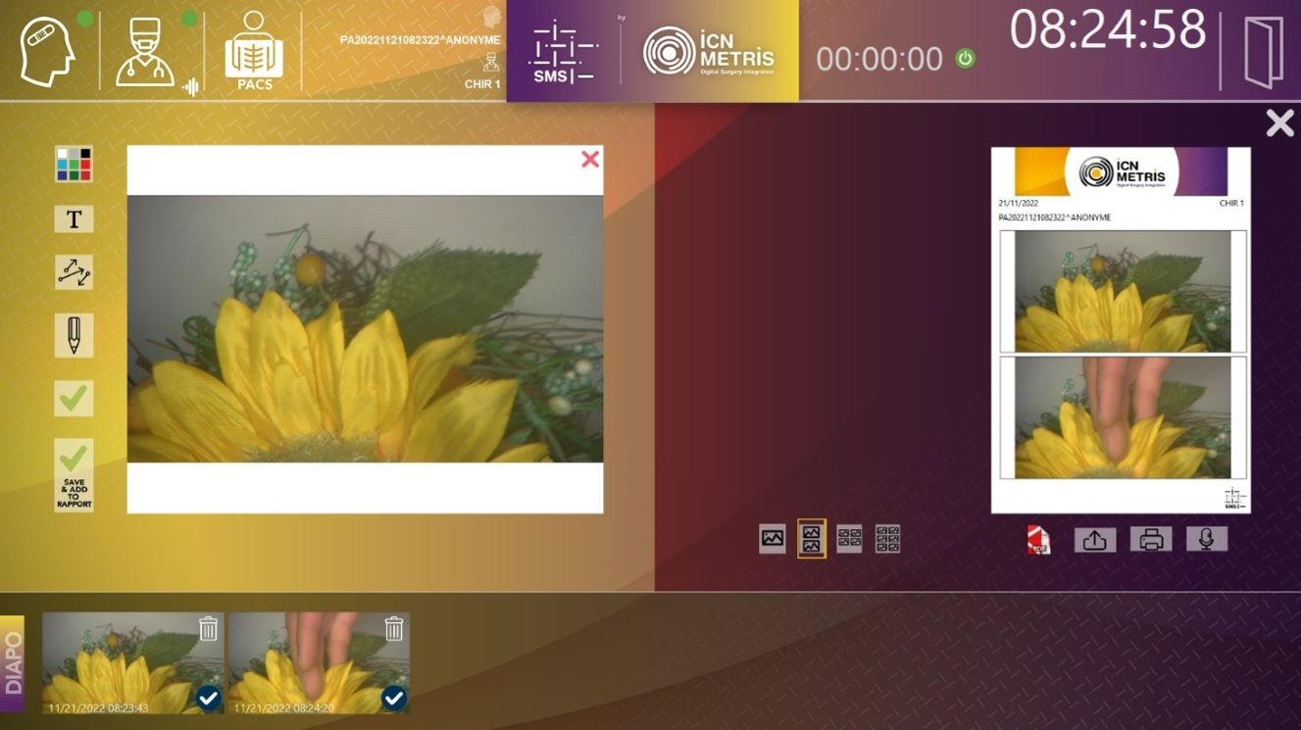
Task: Start voice dictation with microphone icon
Action: [1207, 539]
